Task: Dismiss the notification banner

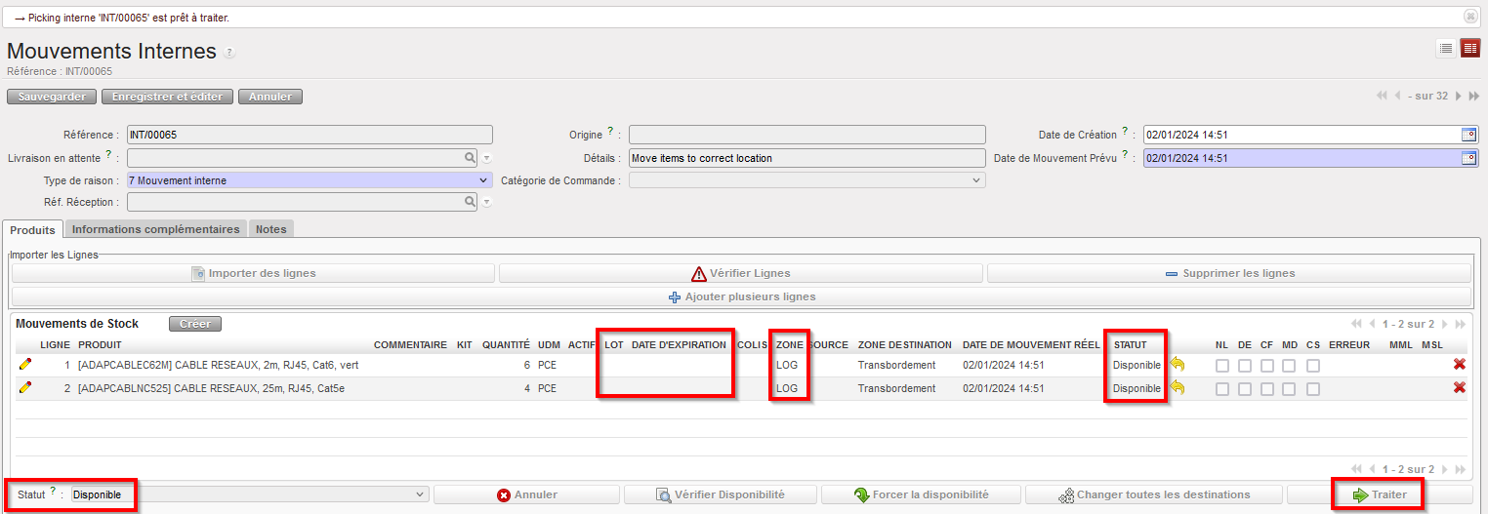Action: 1469,17
